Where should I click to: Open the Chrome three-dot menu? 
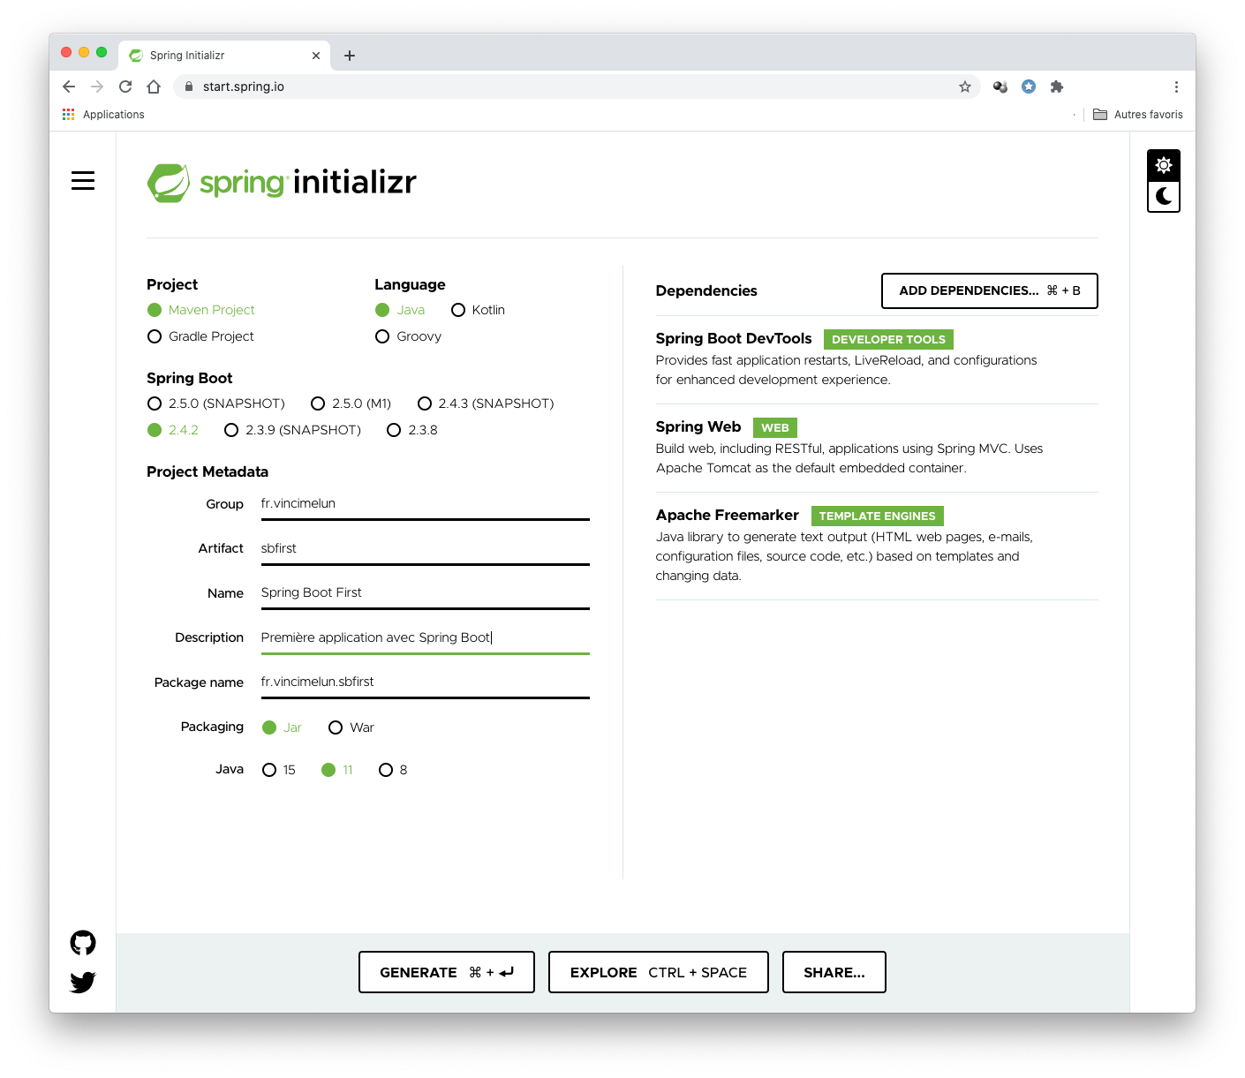[1176, 87]
